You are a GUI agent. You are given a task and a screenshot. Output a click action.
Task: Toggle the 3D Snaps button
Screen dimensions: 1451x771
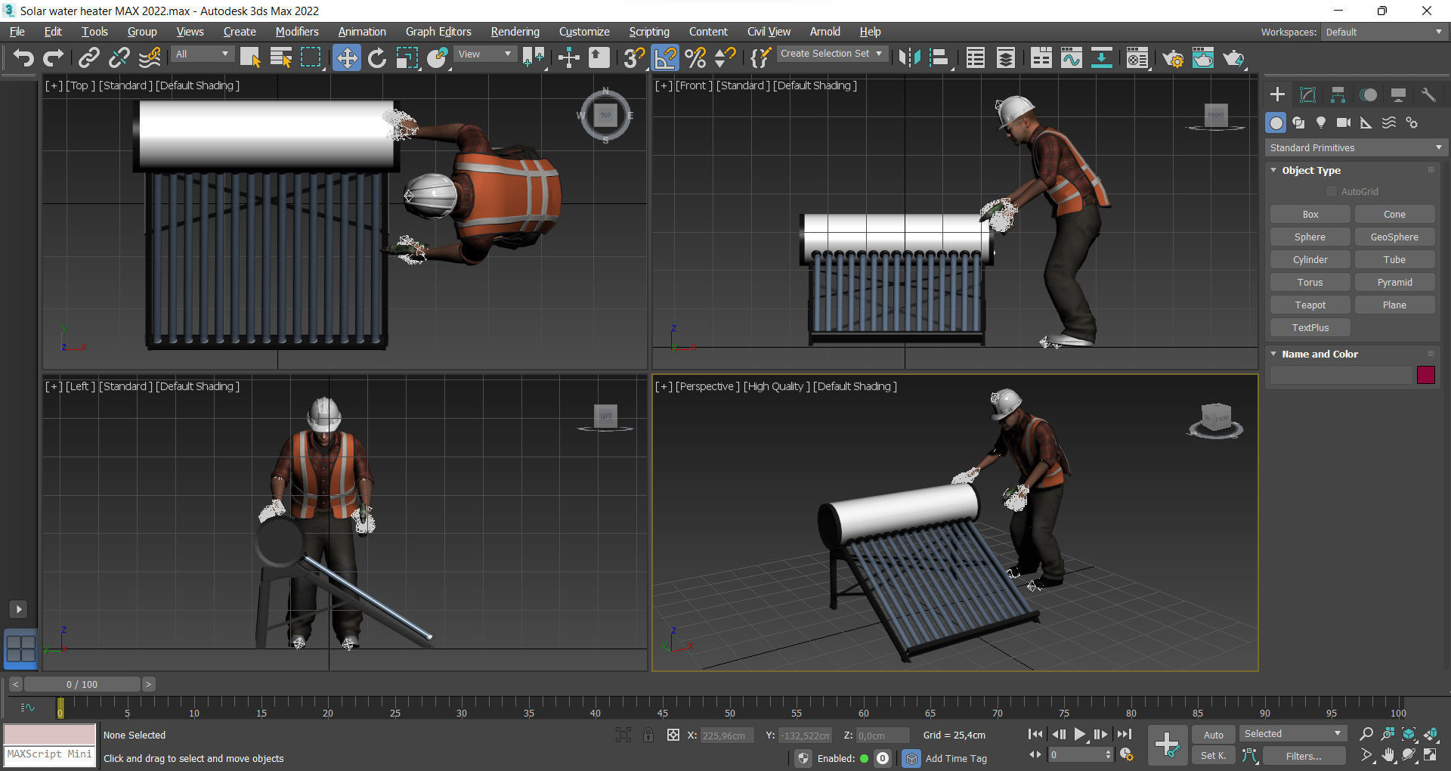click(x=635, y=58)
